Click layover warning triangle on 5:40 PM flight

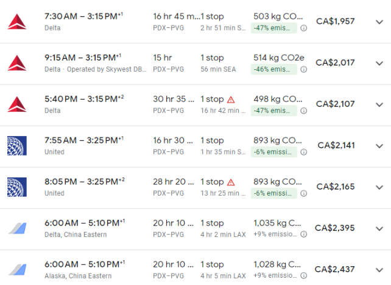pos(231,100)
